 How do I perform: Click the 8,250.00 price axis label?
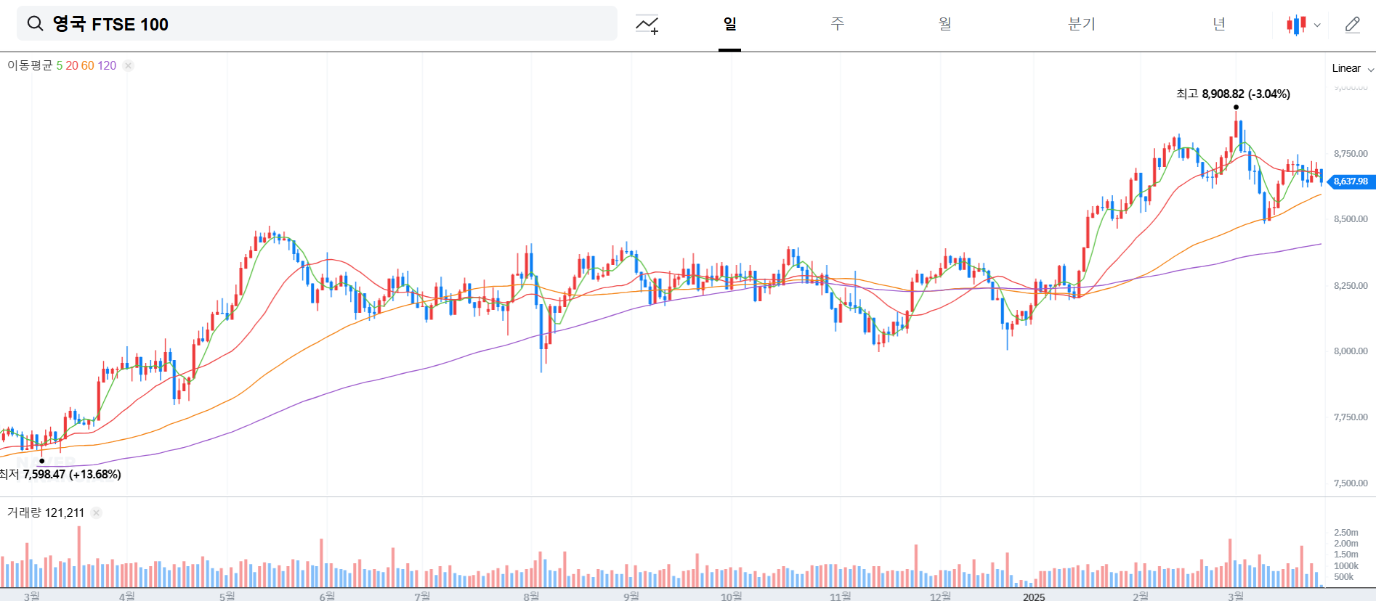click(x=1351, y=286)
